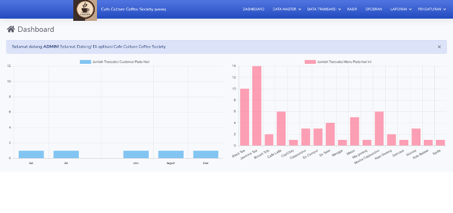Image resolution: width=453 pixels, height=213 pixels.
Task: Select the Cafe Latte bar in chart
Action: 281,128
